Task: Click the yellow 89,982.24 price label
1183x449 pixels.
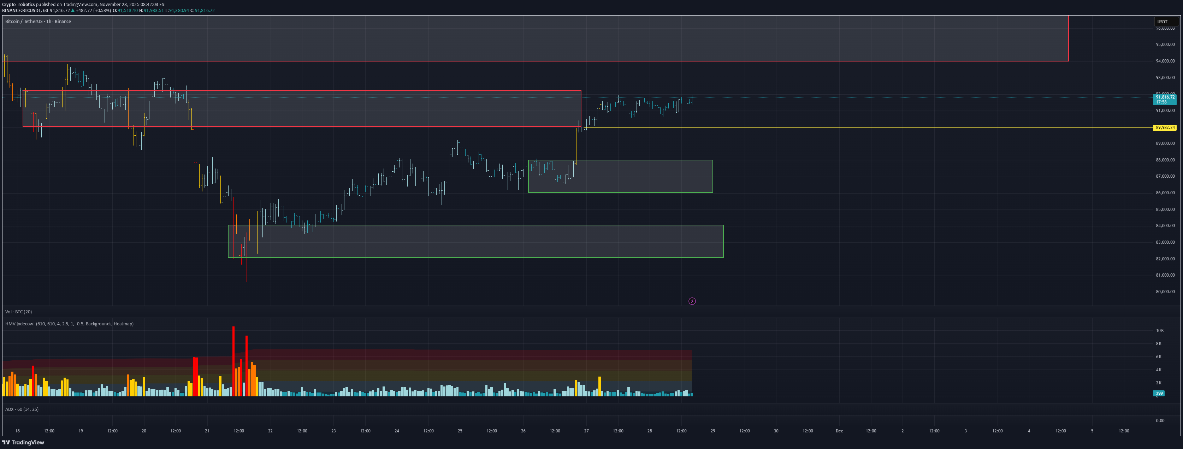Action: coord(1165,128)
